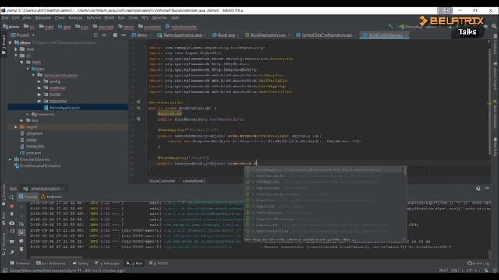This screenshot has width=499, height=280.
Task: Click the camera thread dump icon
Action: pyautogui.click(x=12, y=223)
